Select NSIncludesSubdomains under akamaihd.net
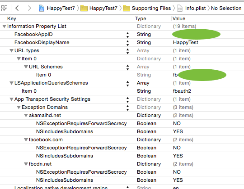The image size is (244, 189). 65,131
